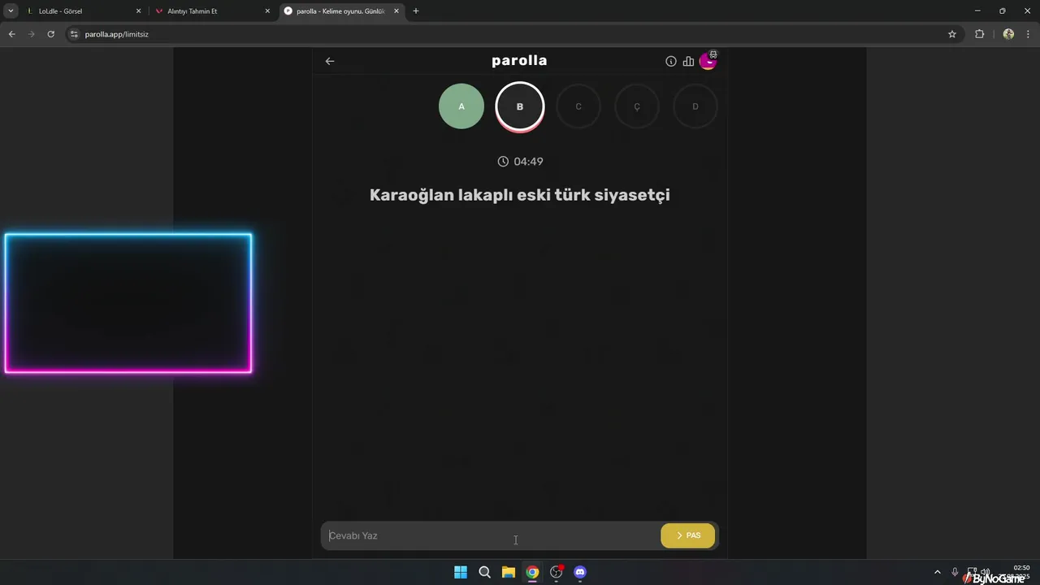Open Discord from the taskbar
The height and width of the screenshot is (585, 1040).
click(580, 572)
